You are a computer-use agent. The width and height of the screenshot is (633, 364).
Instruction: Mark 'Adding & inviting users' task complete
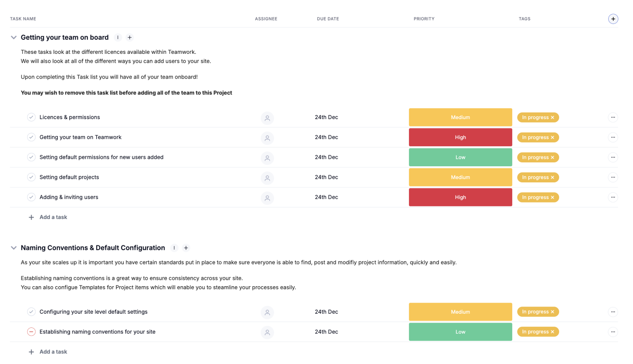coord(31,197)
